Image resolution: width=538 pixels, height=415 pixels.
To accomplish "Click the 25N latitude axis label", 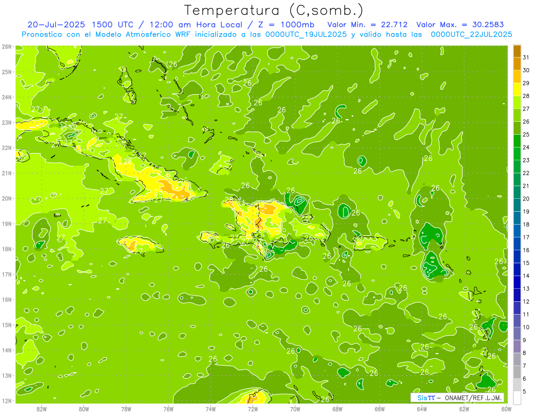I will click(6, 72).
